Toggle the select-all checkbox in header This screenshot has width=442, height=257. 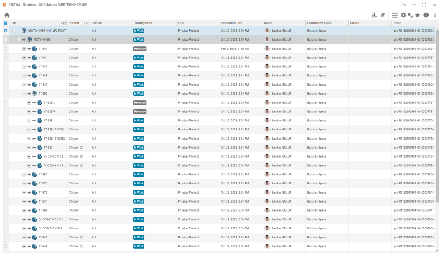pos(6,23)
